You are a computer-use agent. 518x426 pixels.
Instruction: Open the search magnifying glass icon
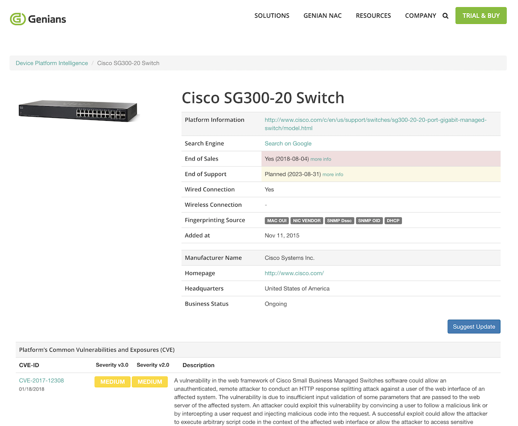(445, 16)
